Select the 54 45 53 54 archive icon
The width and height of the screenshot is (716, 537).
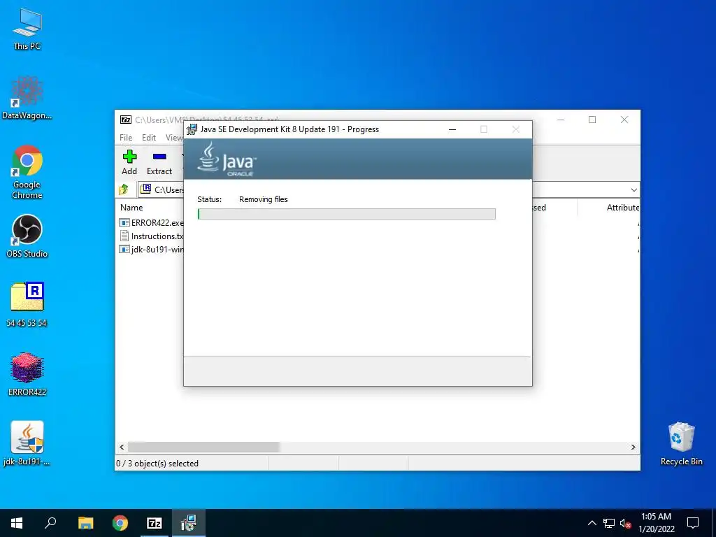pos(27,305)
